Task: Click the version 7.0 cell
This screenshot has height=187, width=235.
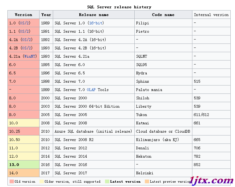Action: tap(23, 81)
